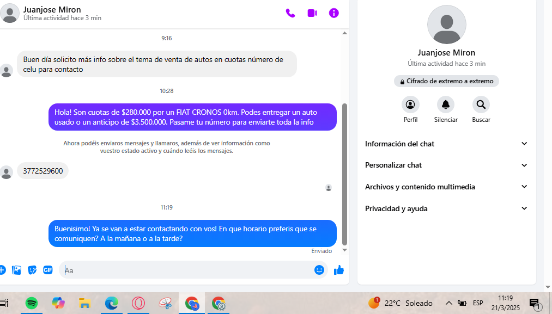
Task: Click the Task View icon on taskbar
Action: [x=4, y=303]
